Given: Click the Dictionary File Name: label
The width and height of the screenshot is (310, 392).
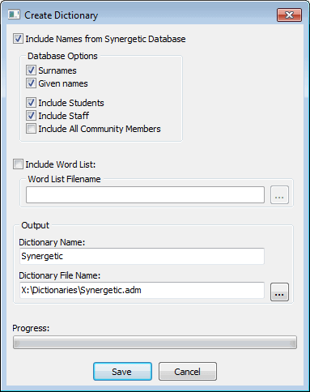Looking at the screenshot, I should [x=60, y=275].
